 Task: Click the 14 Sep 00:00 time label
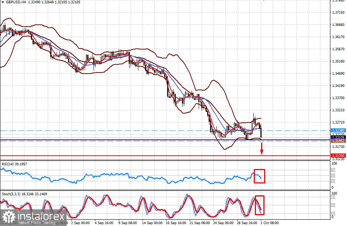click(x=152, y=223)
